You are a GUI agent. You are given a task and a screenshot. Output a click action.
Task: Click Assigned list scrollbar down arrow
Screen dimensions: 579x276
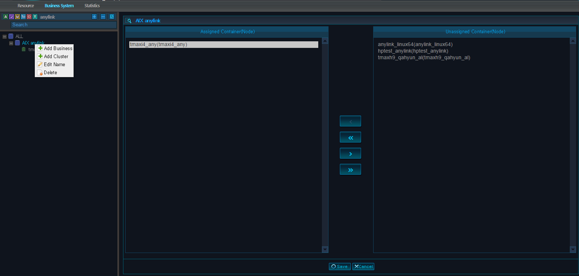(325, 249)
